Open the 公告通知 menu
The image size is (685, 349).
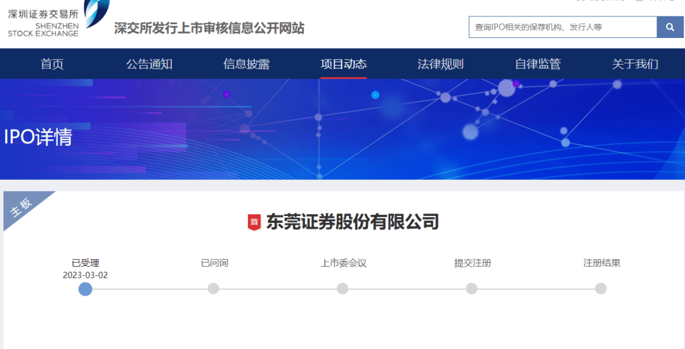tap(149, 64)
